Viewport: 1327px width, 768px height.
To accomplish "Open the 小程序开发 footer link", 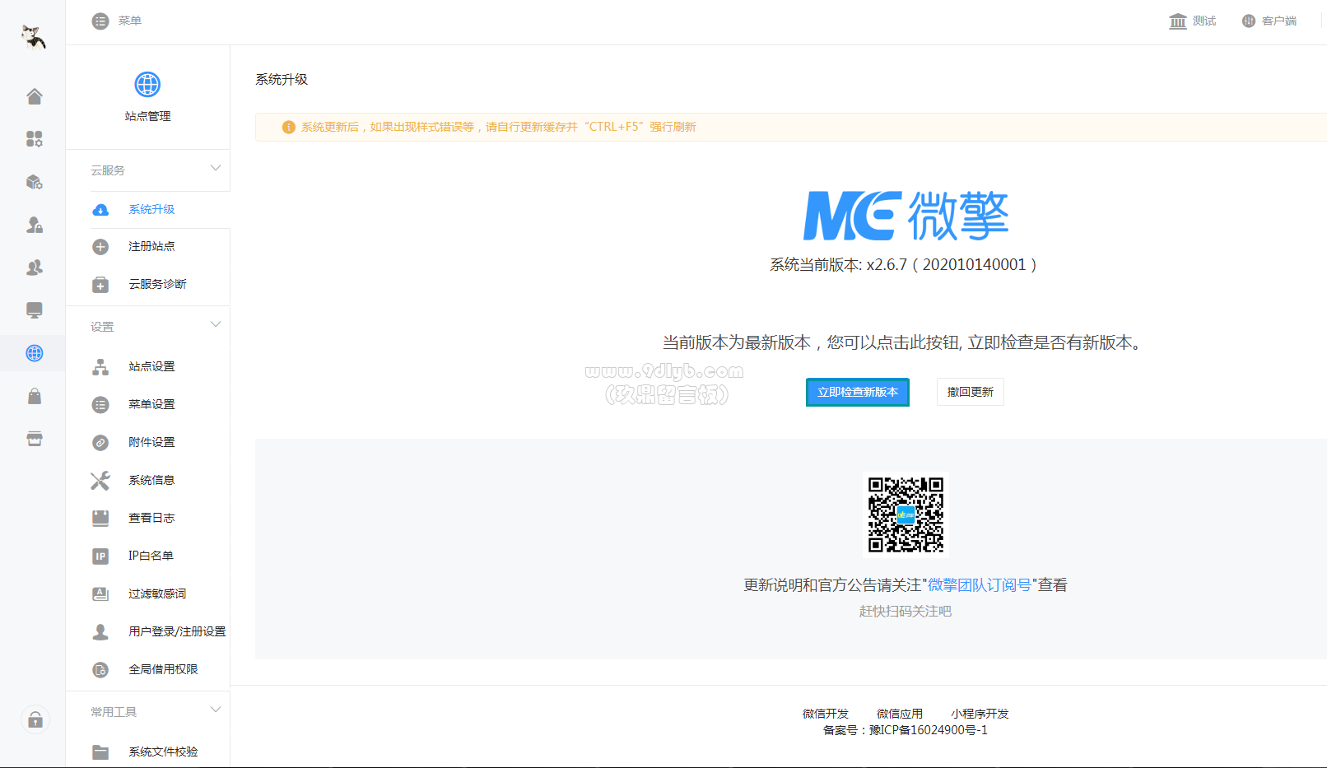I will click(x=980, y=714).
